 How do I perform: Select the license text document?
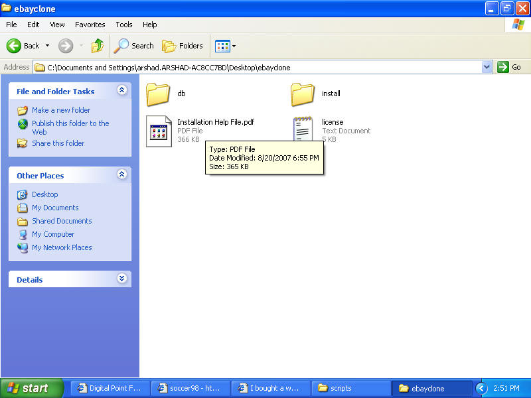click(x=303, y=130)
